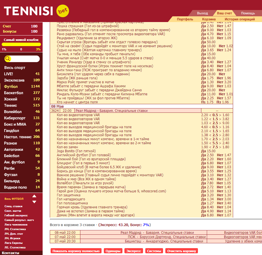Viewport: 262px width, 255px height.
Task: Bet Да 1.27 on Гол полузащитника
Action: coord(207,203)
